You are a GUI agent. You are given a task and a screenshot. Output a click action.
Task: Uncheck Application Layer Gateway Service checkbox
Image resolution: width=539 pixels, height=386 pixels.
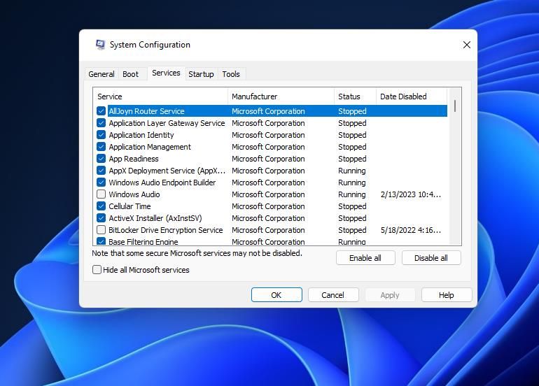point(101,123)
